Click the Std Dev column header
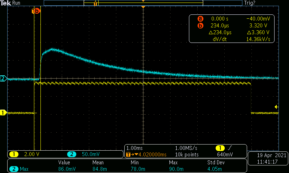The image size is (289, 173). [216, 163]
